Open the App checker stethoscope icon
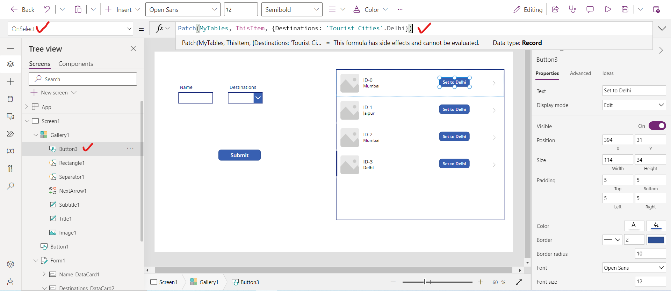The height and width of the screenshot is (291, 671). [x=572, y=9]
